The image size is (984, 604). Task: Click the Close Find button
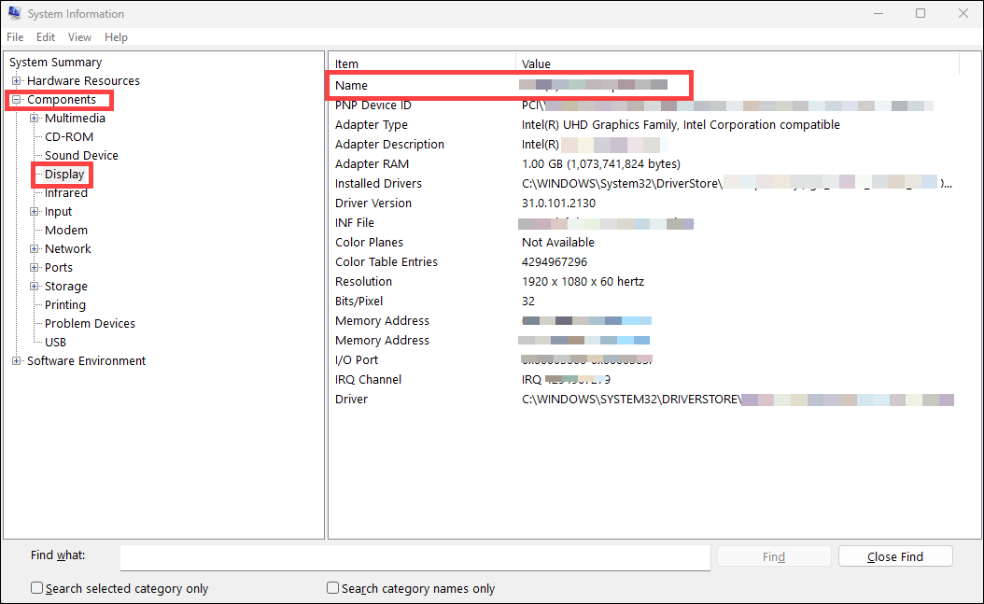[x=894, y=556]
